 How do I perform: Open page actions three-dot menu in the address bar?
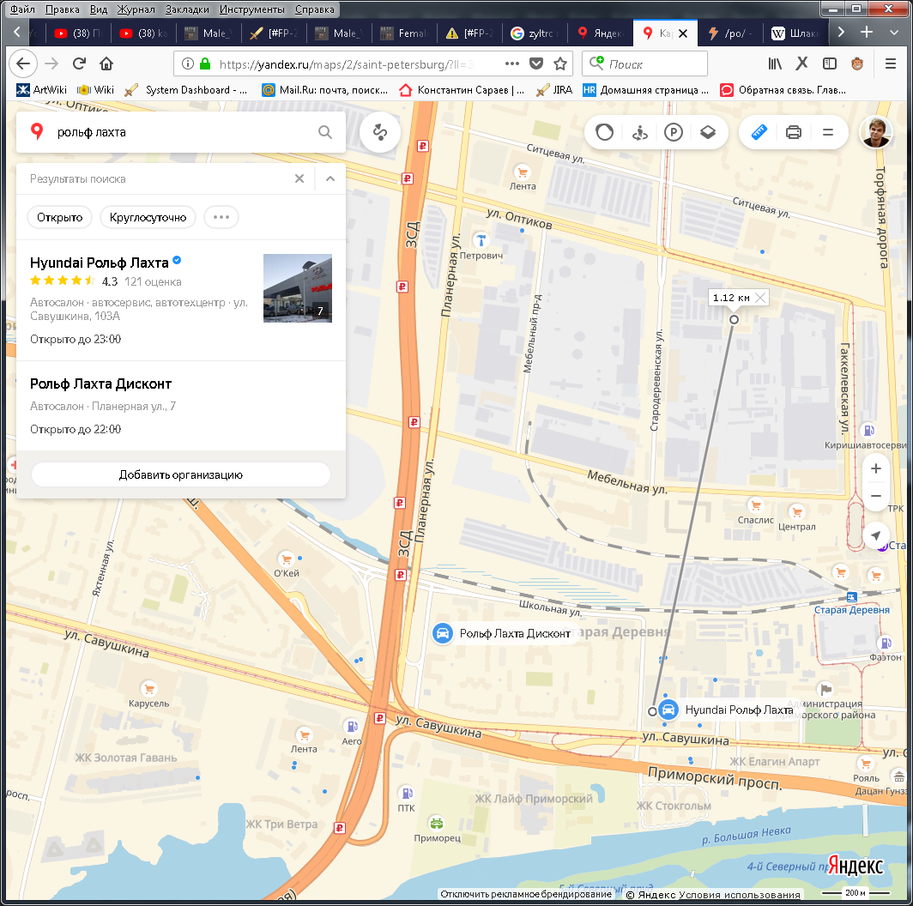coord(512,63)
